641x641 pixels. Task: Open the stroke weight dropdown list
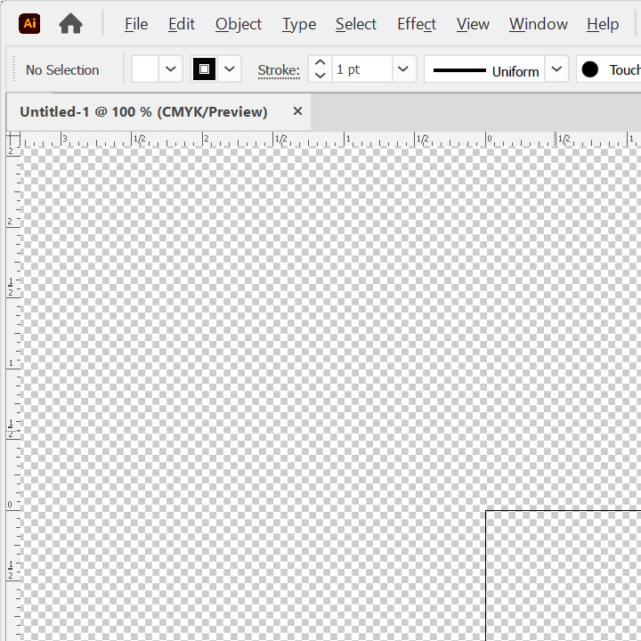tap(403, 69)
